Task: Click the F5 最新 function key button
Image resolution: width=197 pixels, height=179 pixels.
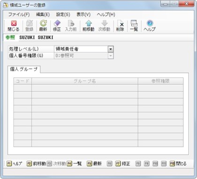Action: click(x=94, y=163)
